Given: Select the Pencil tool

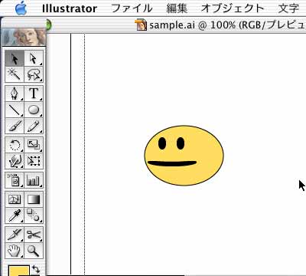Looking at the screenshot, I should tap(34, 126).
